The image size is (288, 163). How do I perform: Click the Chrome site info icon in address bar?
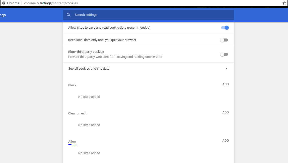pyautogui.click(x=4, y=3)
